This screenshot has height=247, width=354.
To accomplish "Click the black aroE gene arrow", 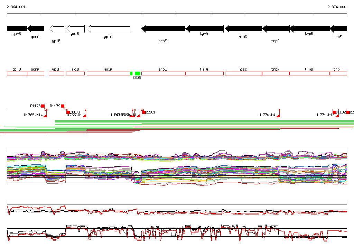I will point(163,29).
